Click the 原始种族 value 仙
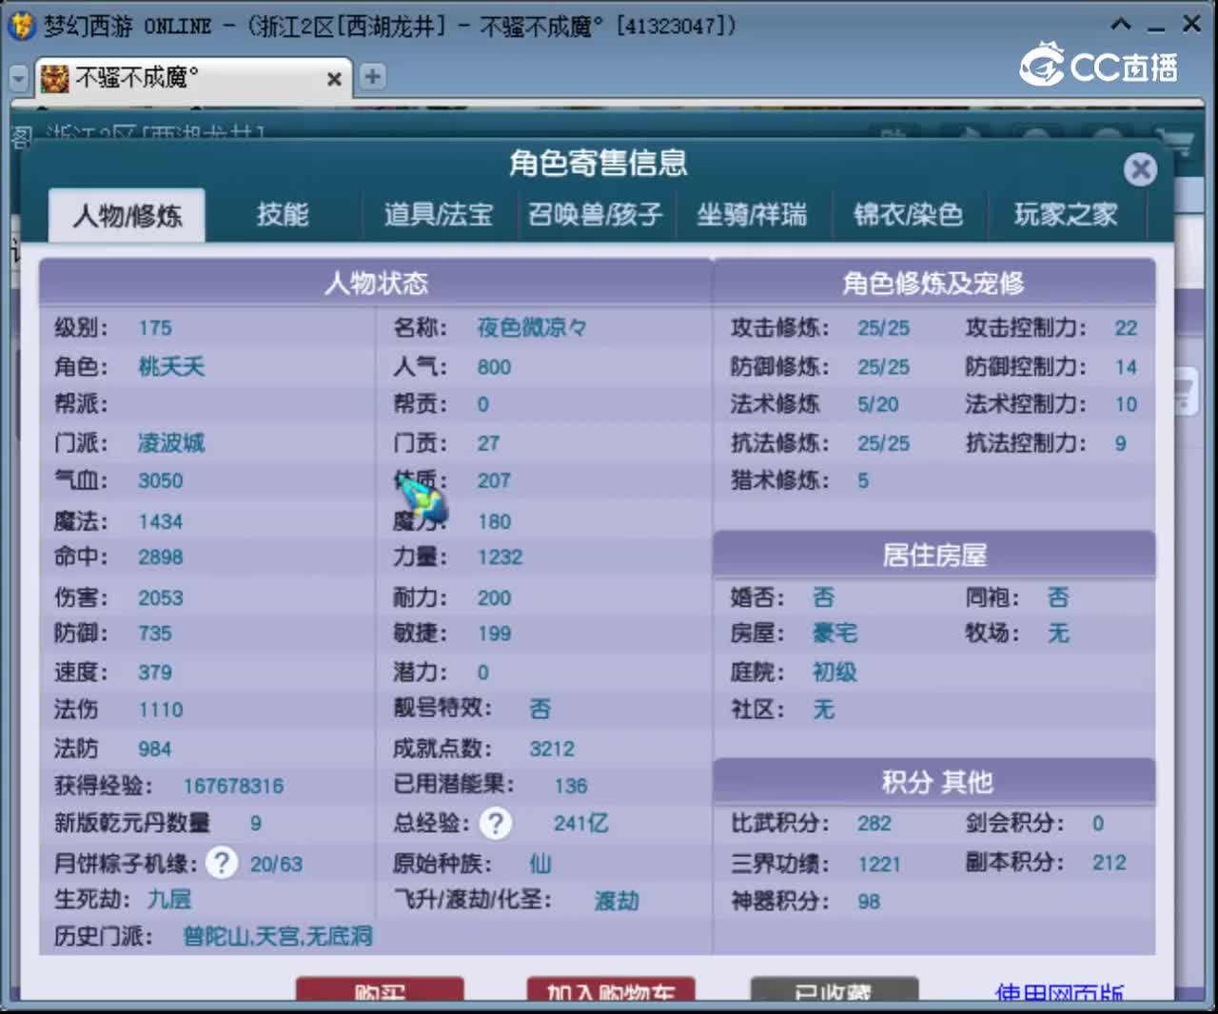The height and width of the screenshot is (1014, 1218). point(540,864)
